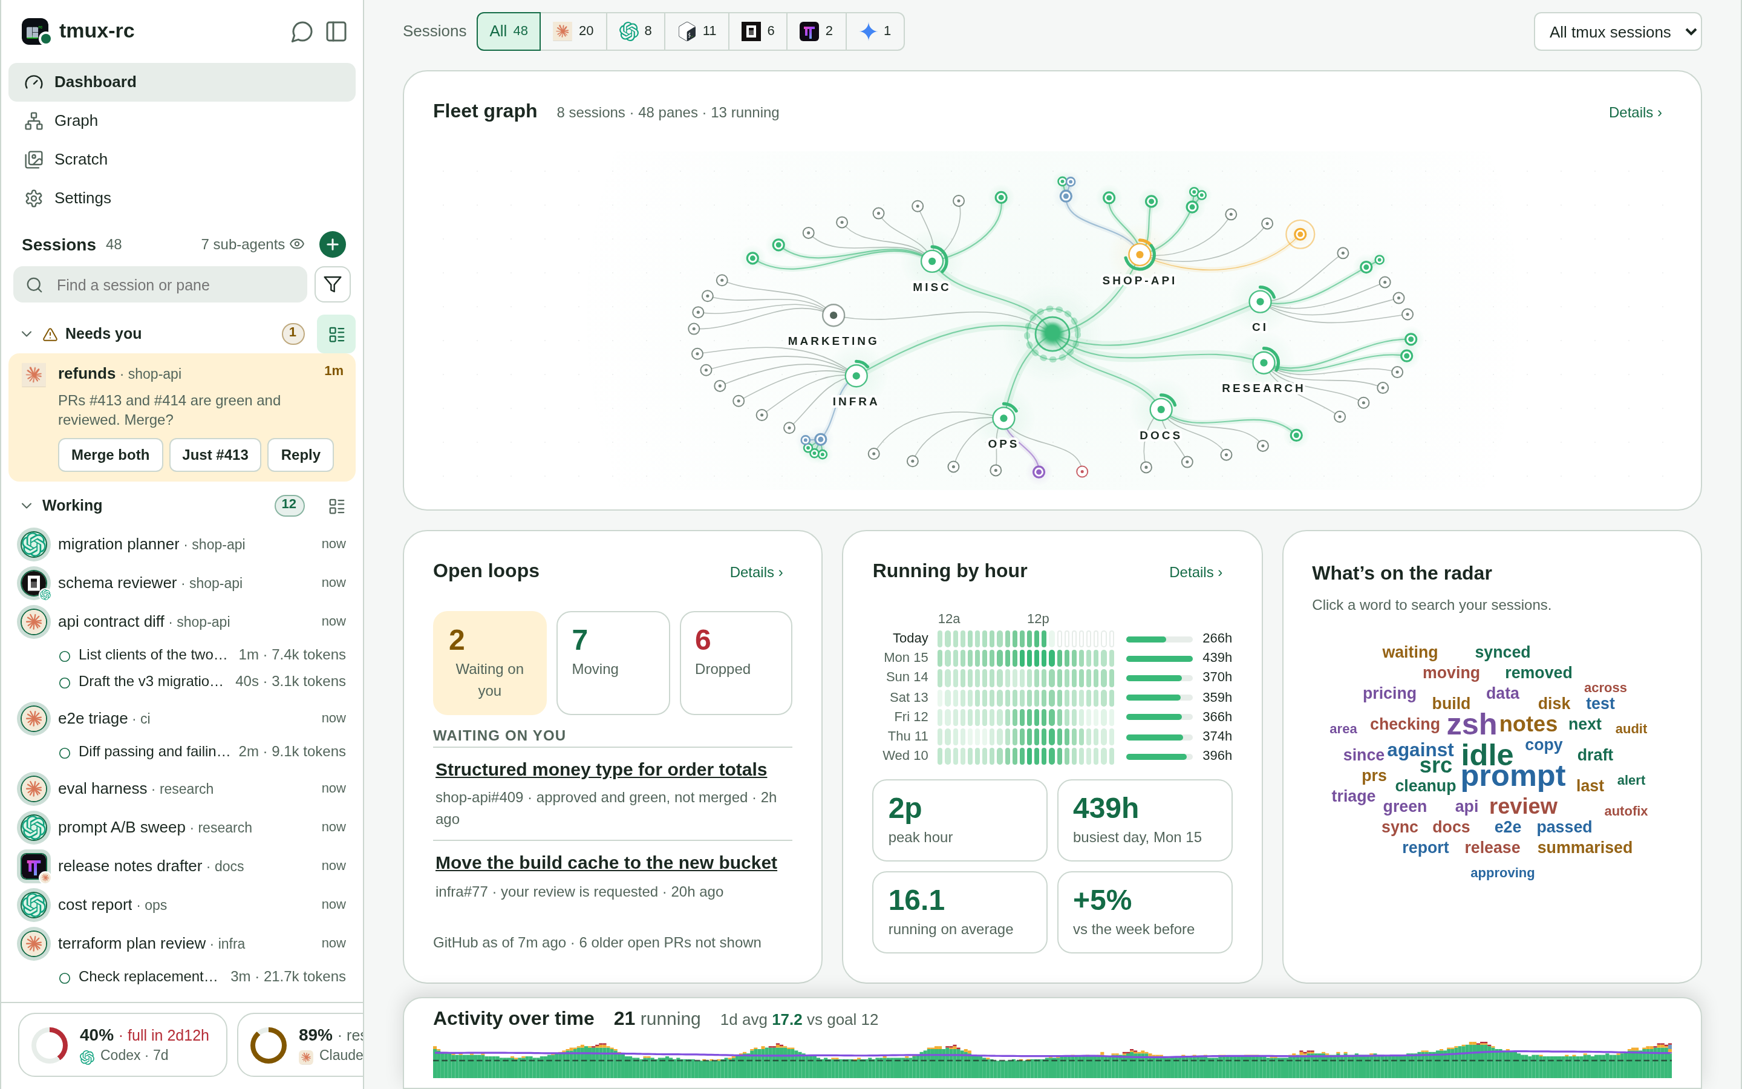Collapse the Working section chevron
The height and width of the screenshot is (1089, 1742).
27,506
